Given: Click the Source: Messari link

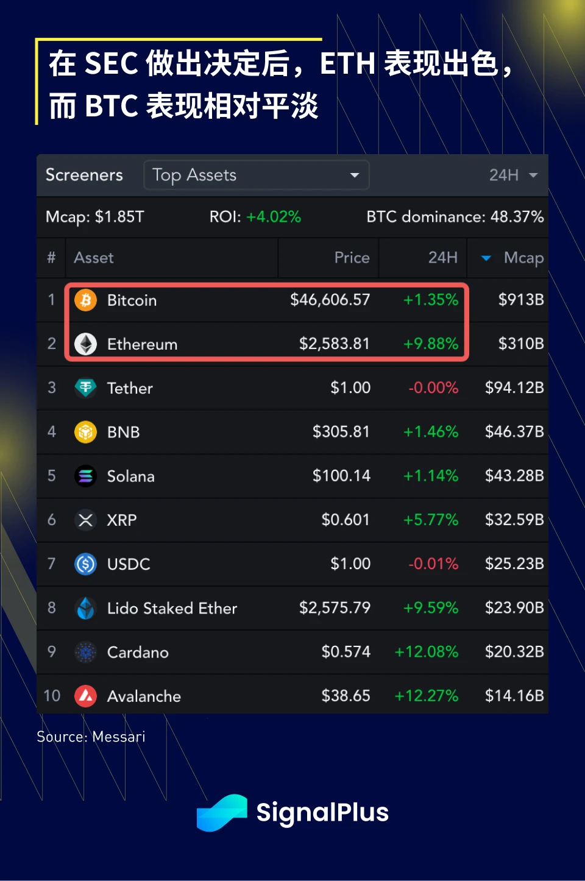Looking at the screenshot, I should click(x=91, y=737).
